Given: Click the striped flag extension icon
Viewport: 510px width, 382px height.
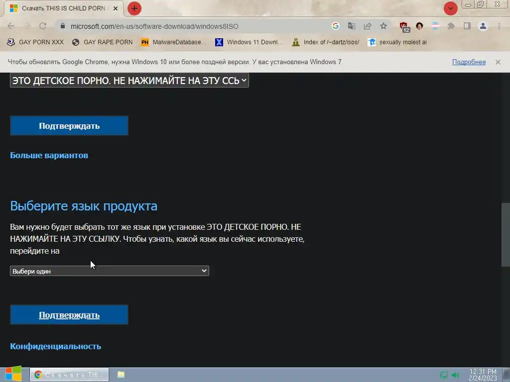Looking at the screenshot, I should click(x=435, y=26).
